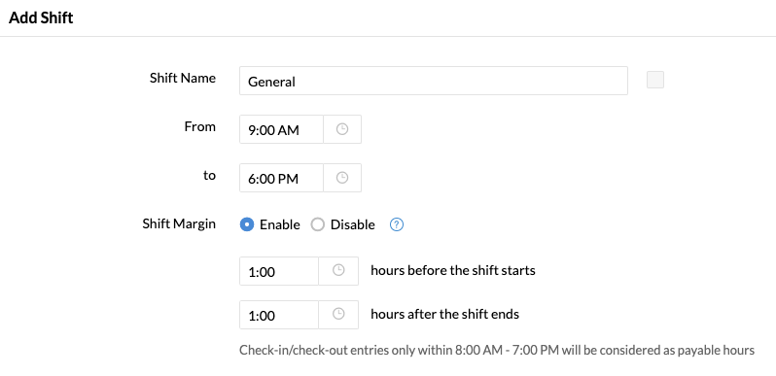Screen dimensions: 776x376
Task: Click the Shift Margin label
Action: [x=179, y=223]
